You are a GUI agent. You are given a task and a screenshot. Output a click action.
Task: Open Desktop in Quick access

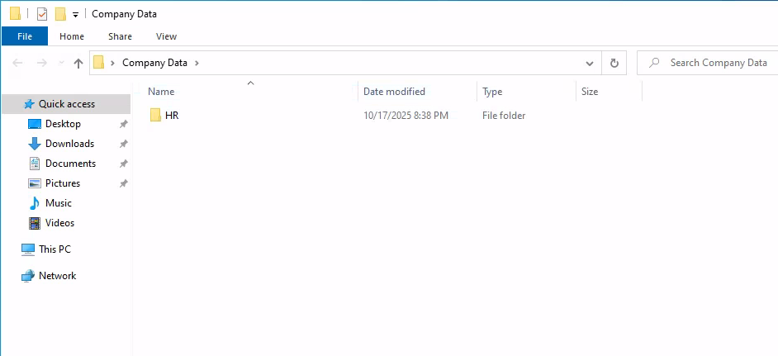tap(63, 124)
